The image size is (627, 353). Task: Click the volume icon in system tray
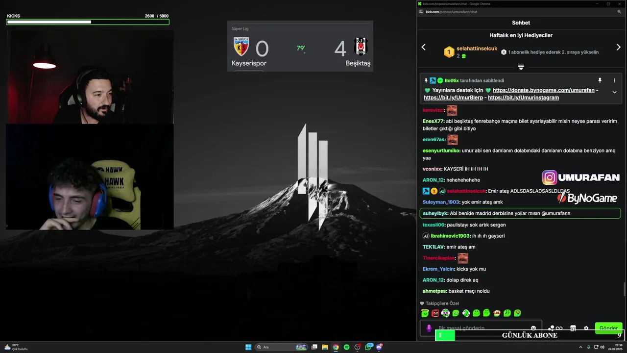coord(602,347)
